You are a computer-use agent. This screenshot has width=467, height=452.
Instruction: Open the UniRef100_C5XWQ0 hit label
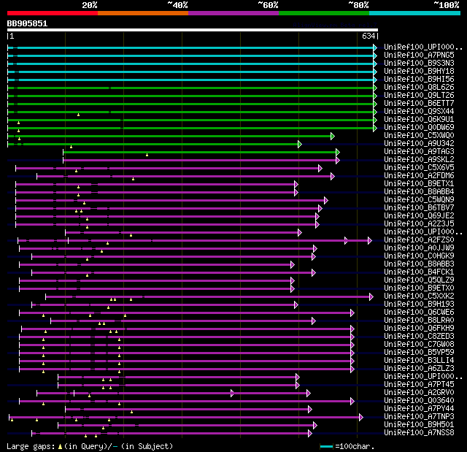click(x=419, y=136)
